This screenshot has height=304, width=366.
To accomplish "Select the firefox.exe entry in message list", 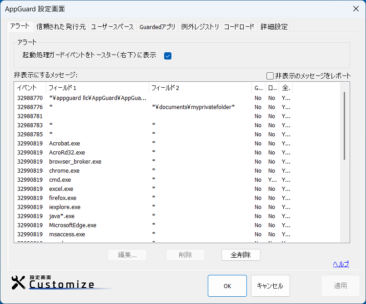I will (63, 198).
